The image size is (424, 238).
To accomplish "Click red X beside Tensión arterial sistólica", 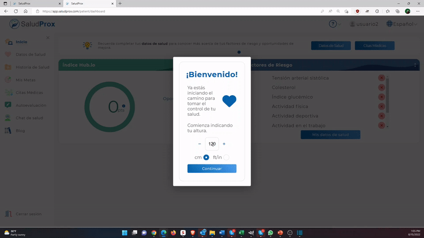I will click(x=382, y=78).
